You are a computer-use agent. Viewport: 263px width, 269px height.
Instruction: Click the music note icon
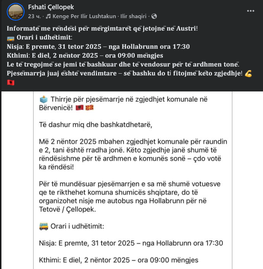(x=48, y=16)
